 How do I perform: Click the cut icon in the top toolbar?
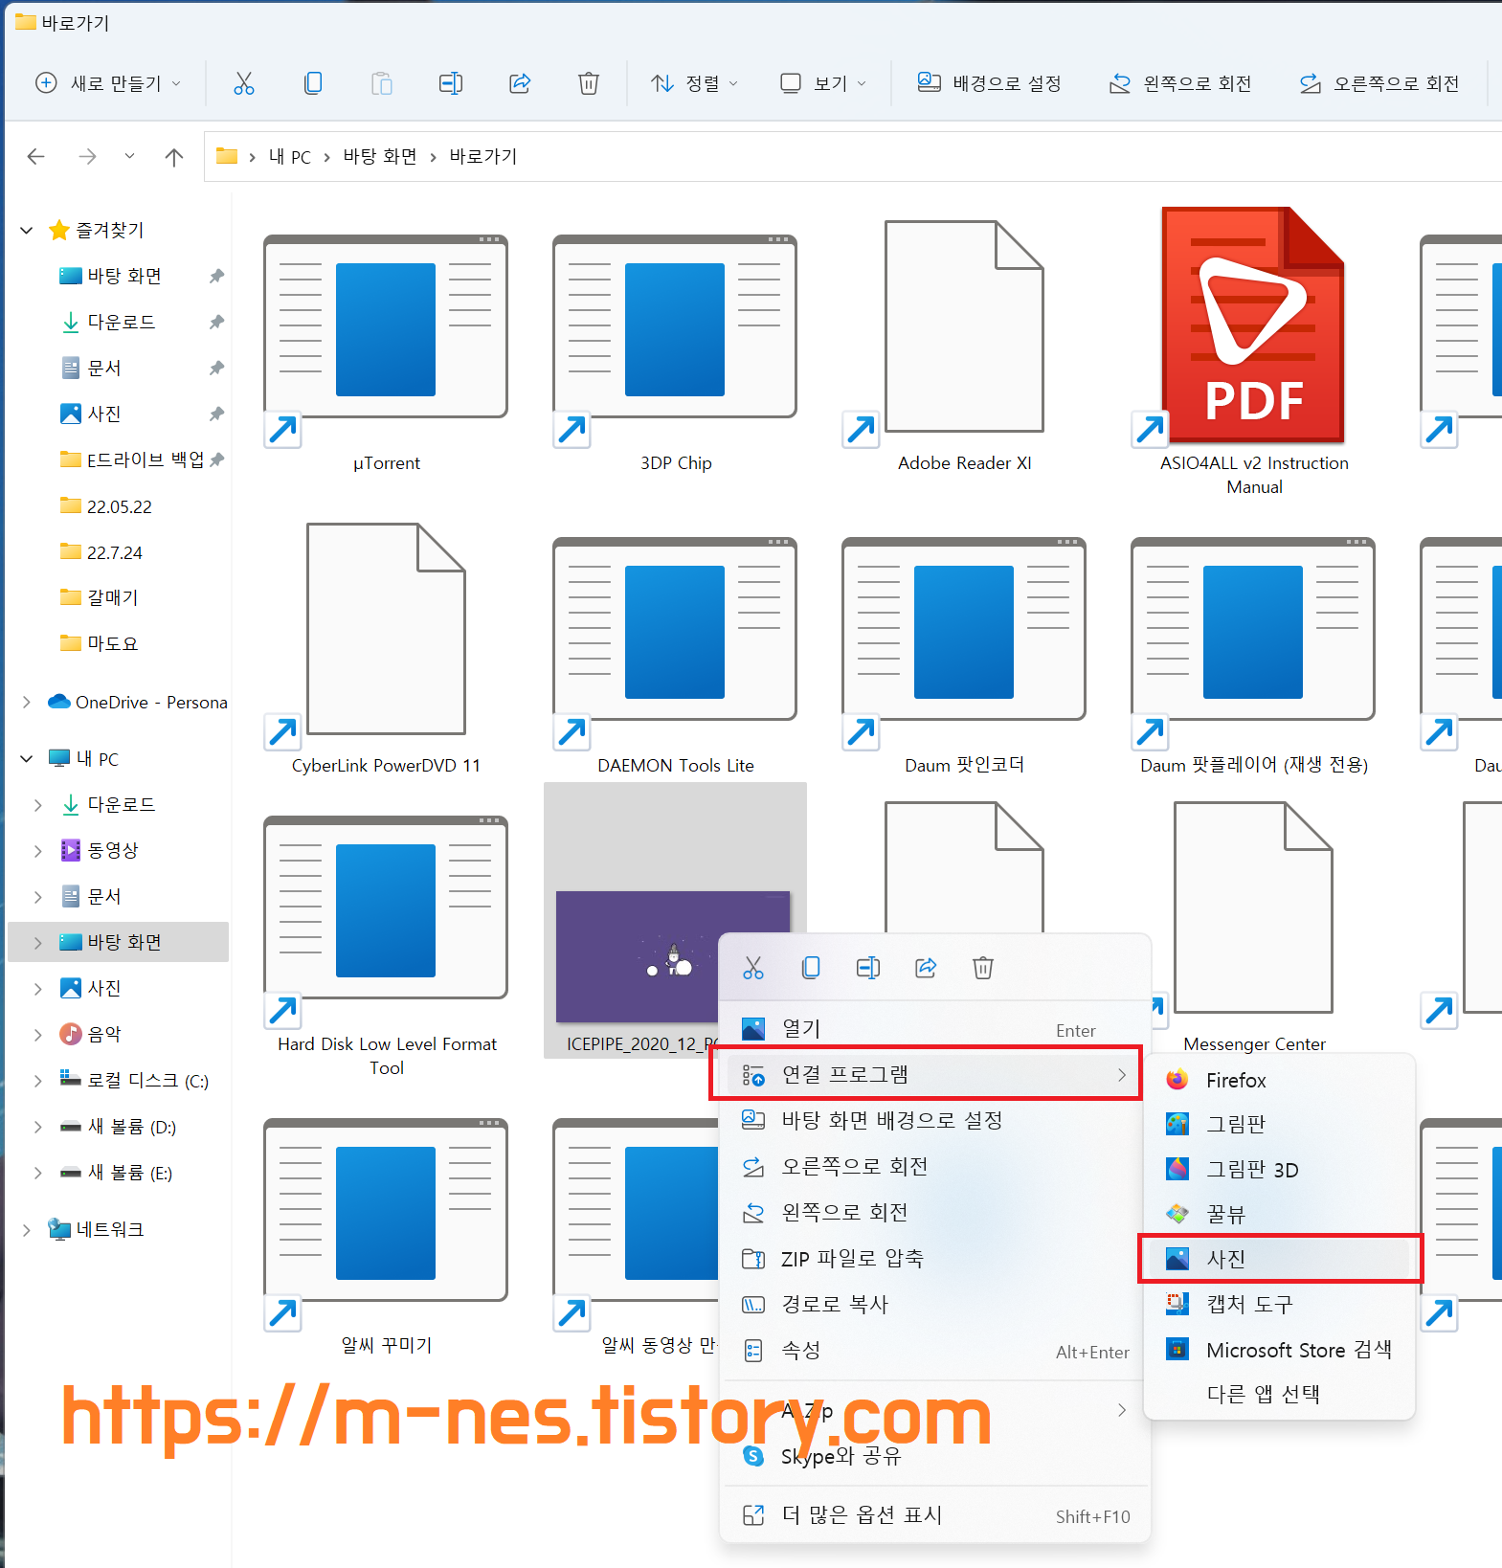(244, 83)
